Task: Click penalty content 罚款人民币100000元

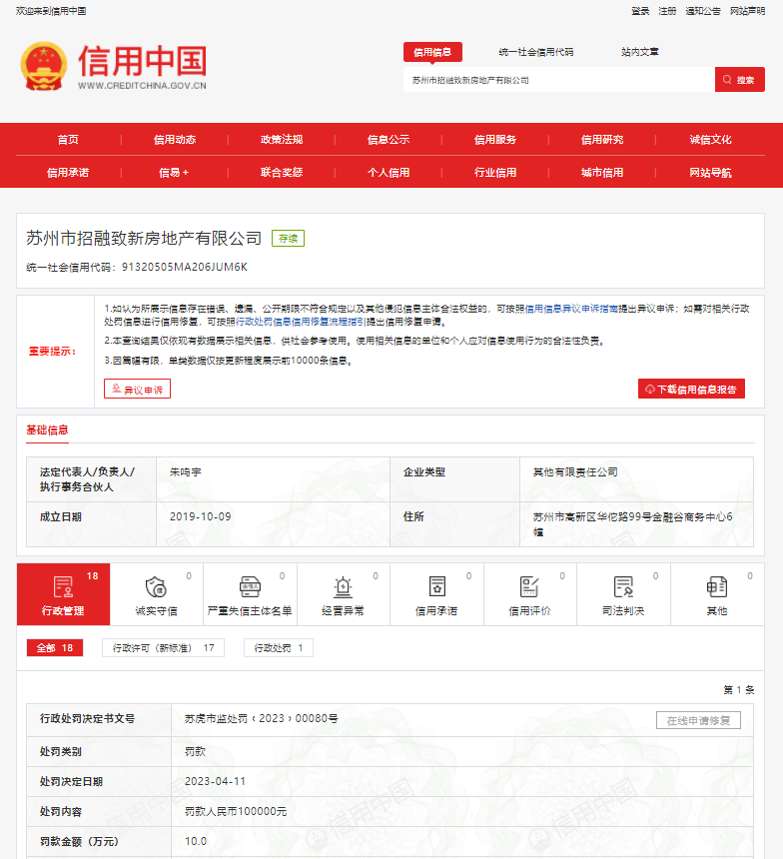Action: pos(236,811)
